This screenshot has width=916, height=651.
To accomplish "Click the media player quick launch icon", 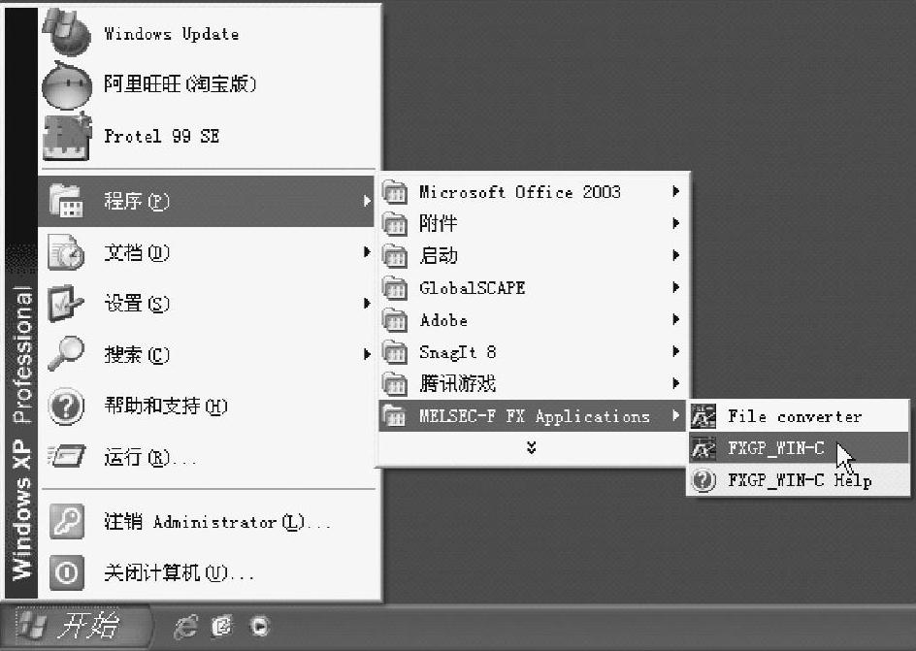I will (259, 626).
